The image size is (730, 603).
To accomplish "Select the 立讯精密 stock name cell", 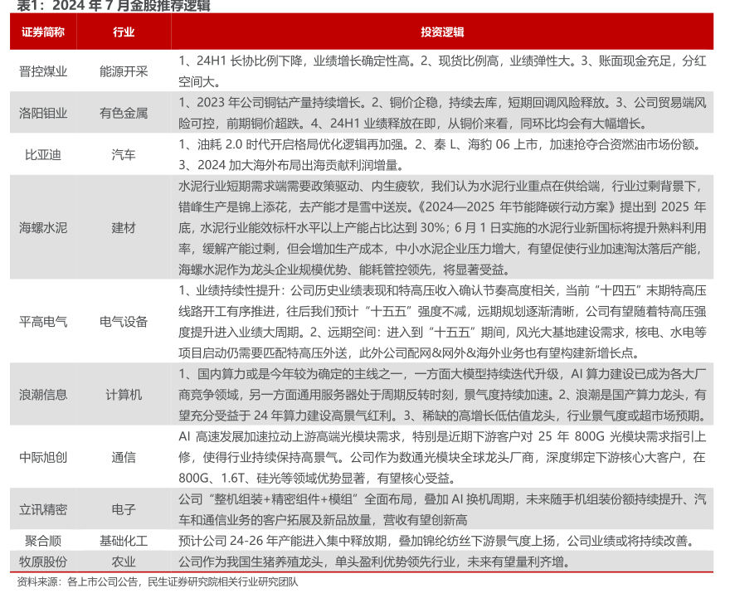I will (43, 509).
